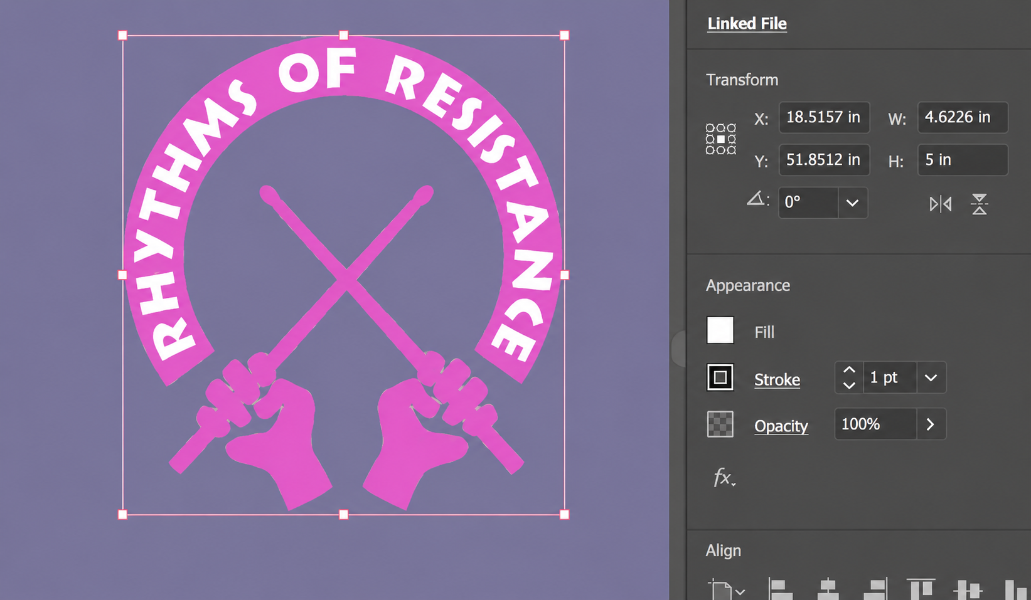Click the checkered opacity icon
This screenshot has width=1031, height=600.
(x=720, y=424)
